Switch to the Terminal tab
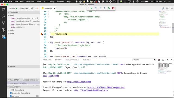This screenshot has width=174, height=98. tap(86, 60)
